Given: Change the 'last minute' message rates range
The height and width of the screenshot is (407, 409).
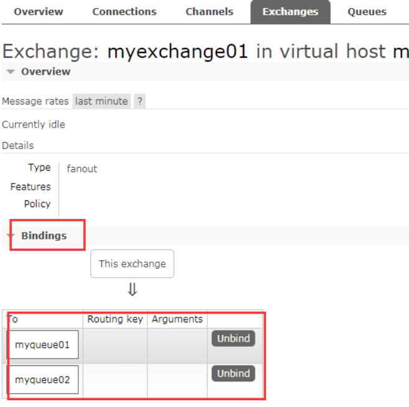Looking at the screenshot, I should [101, 101].
